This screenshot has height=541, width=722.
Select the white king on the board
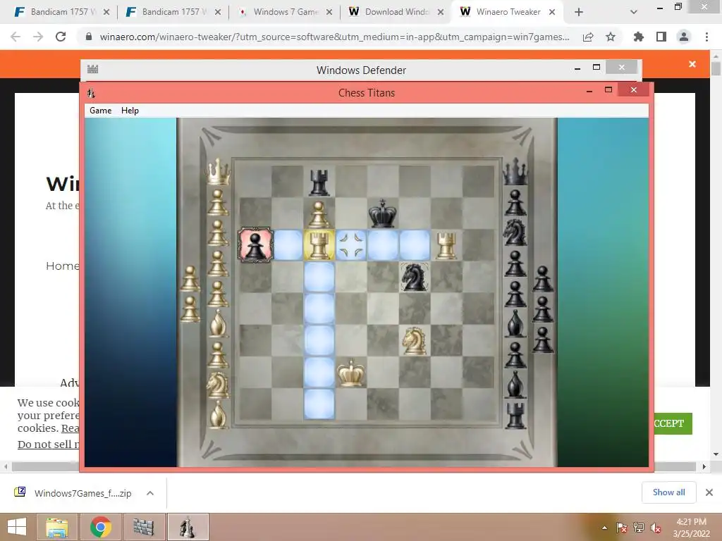click(x=351, y=372)
